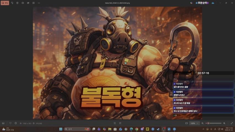Screen dimensions: 235x132
Task: Open Task View from the taskbar
Action: (x=94, y=129)
